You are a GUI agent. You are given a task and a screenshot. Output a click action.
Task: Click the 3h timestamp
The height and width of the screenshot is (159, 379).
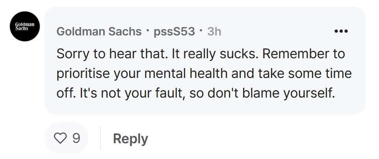pos(214,31)
